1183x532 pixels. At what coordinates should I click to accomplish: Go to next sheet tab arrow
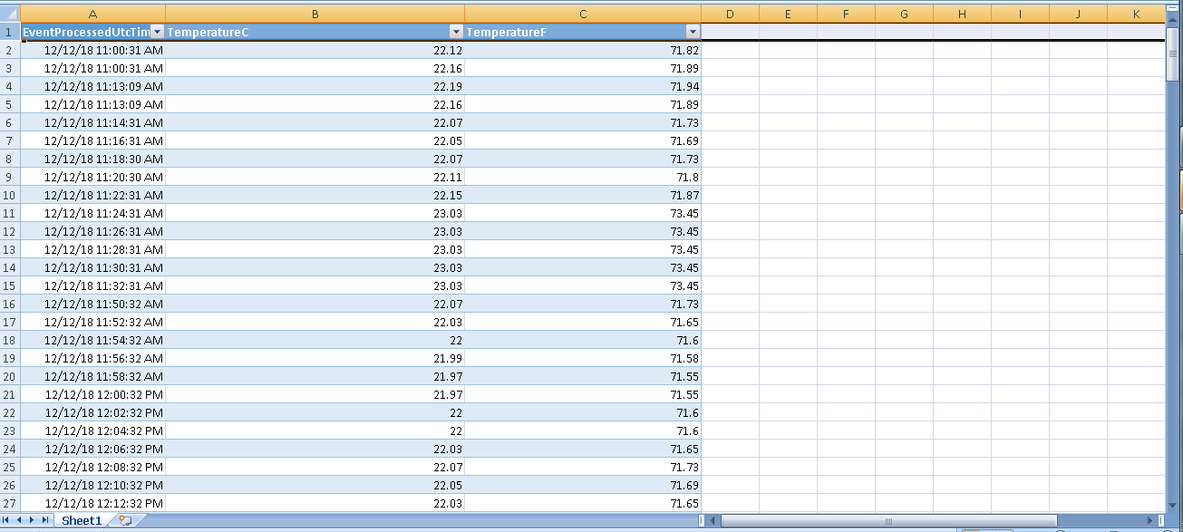[33, 520]
